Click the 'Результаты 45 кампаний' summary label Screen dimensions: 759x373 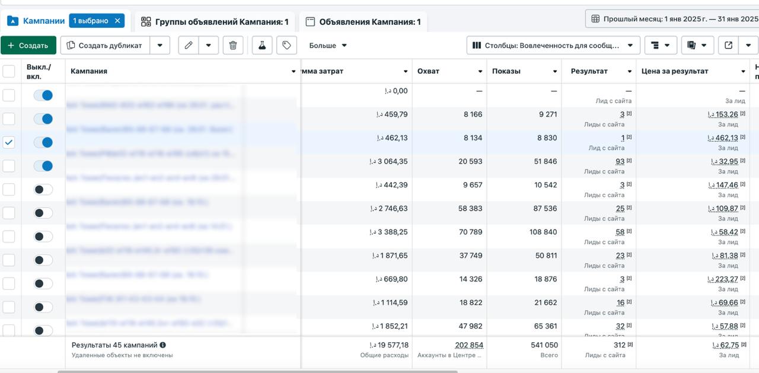[114, 345]
